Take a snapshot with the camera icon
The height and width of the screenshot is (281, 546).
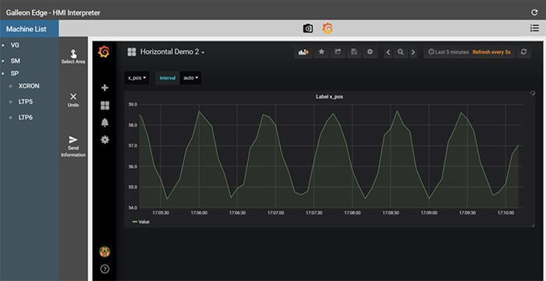click(308, 28)
